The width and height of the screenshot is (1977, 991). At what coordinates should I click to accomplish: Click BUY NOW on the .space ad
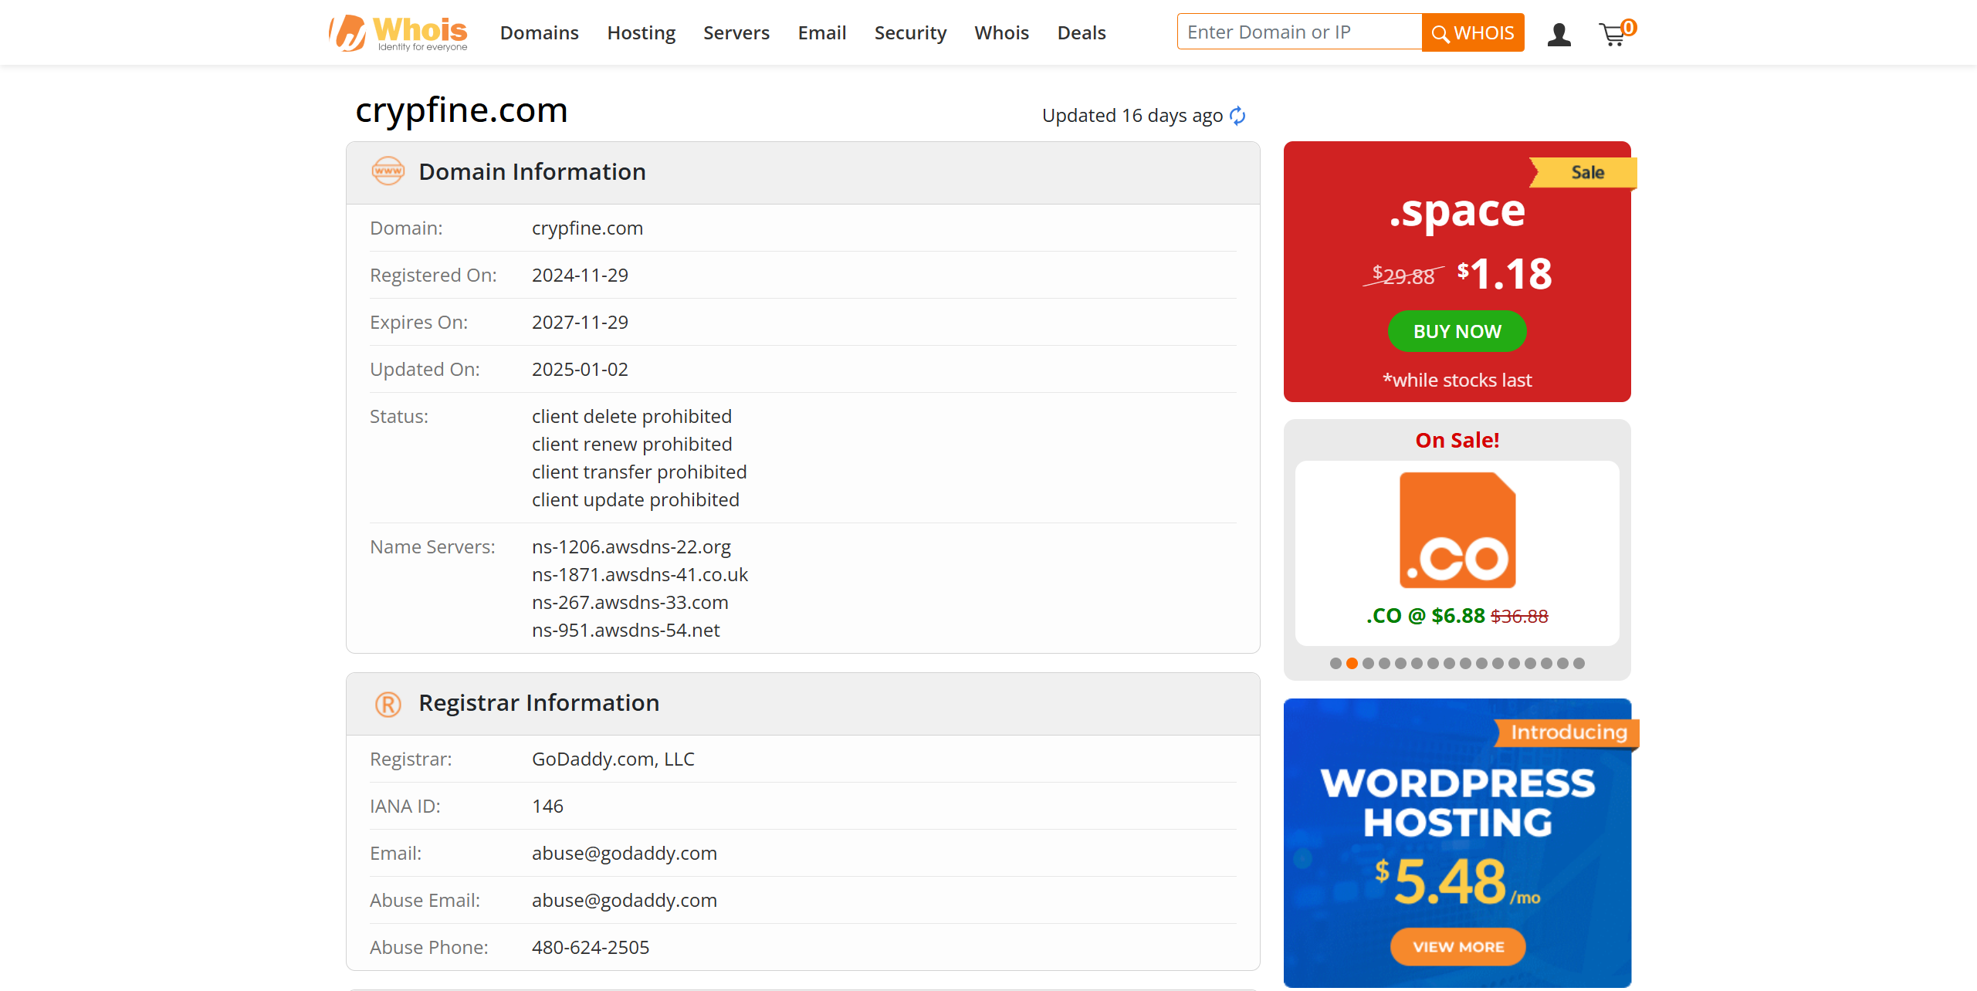tap(1457, 331)
